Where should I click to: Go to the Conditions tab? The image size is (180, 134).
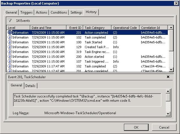59,12
